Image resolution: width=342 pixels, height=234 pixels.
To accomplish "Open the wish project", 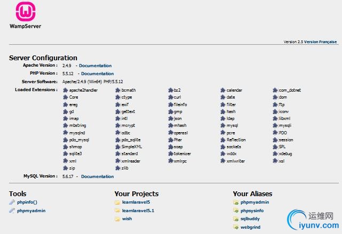I will [127, 219].
